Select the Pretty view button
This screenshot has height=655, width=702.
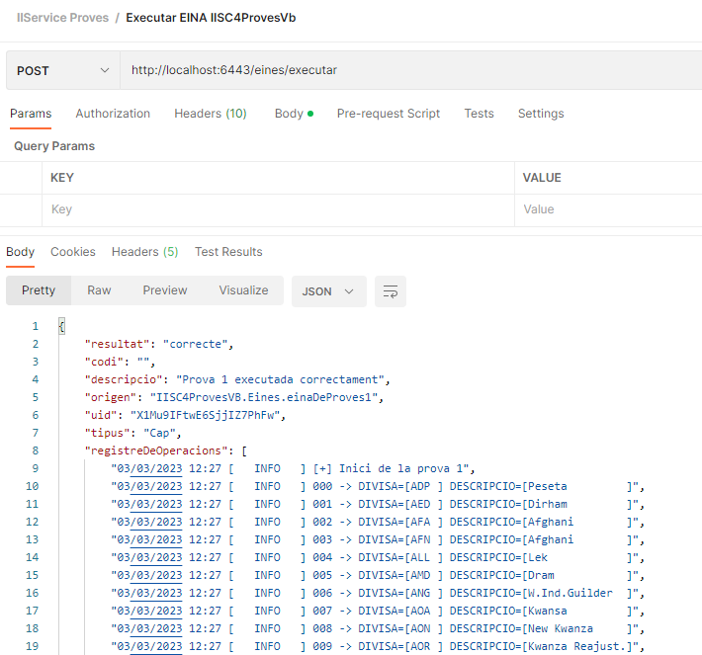pos(39,290)
